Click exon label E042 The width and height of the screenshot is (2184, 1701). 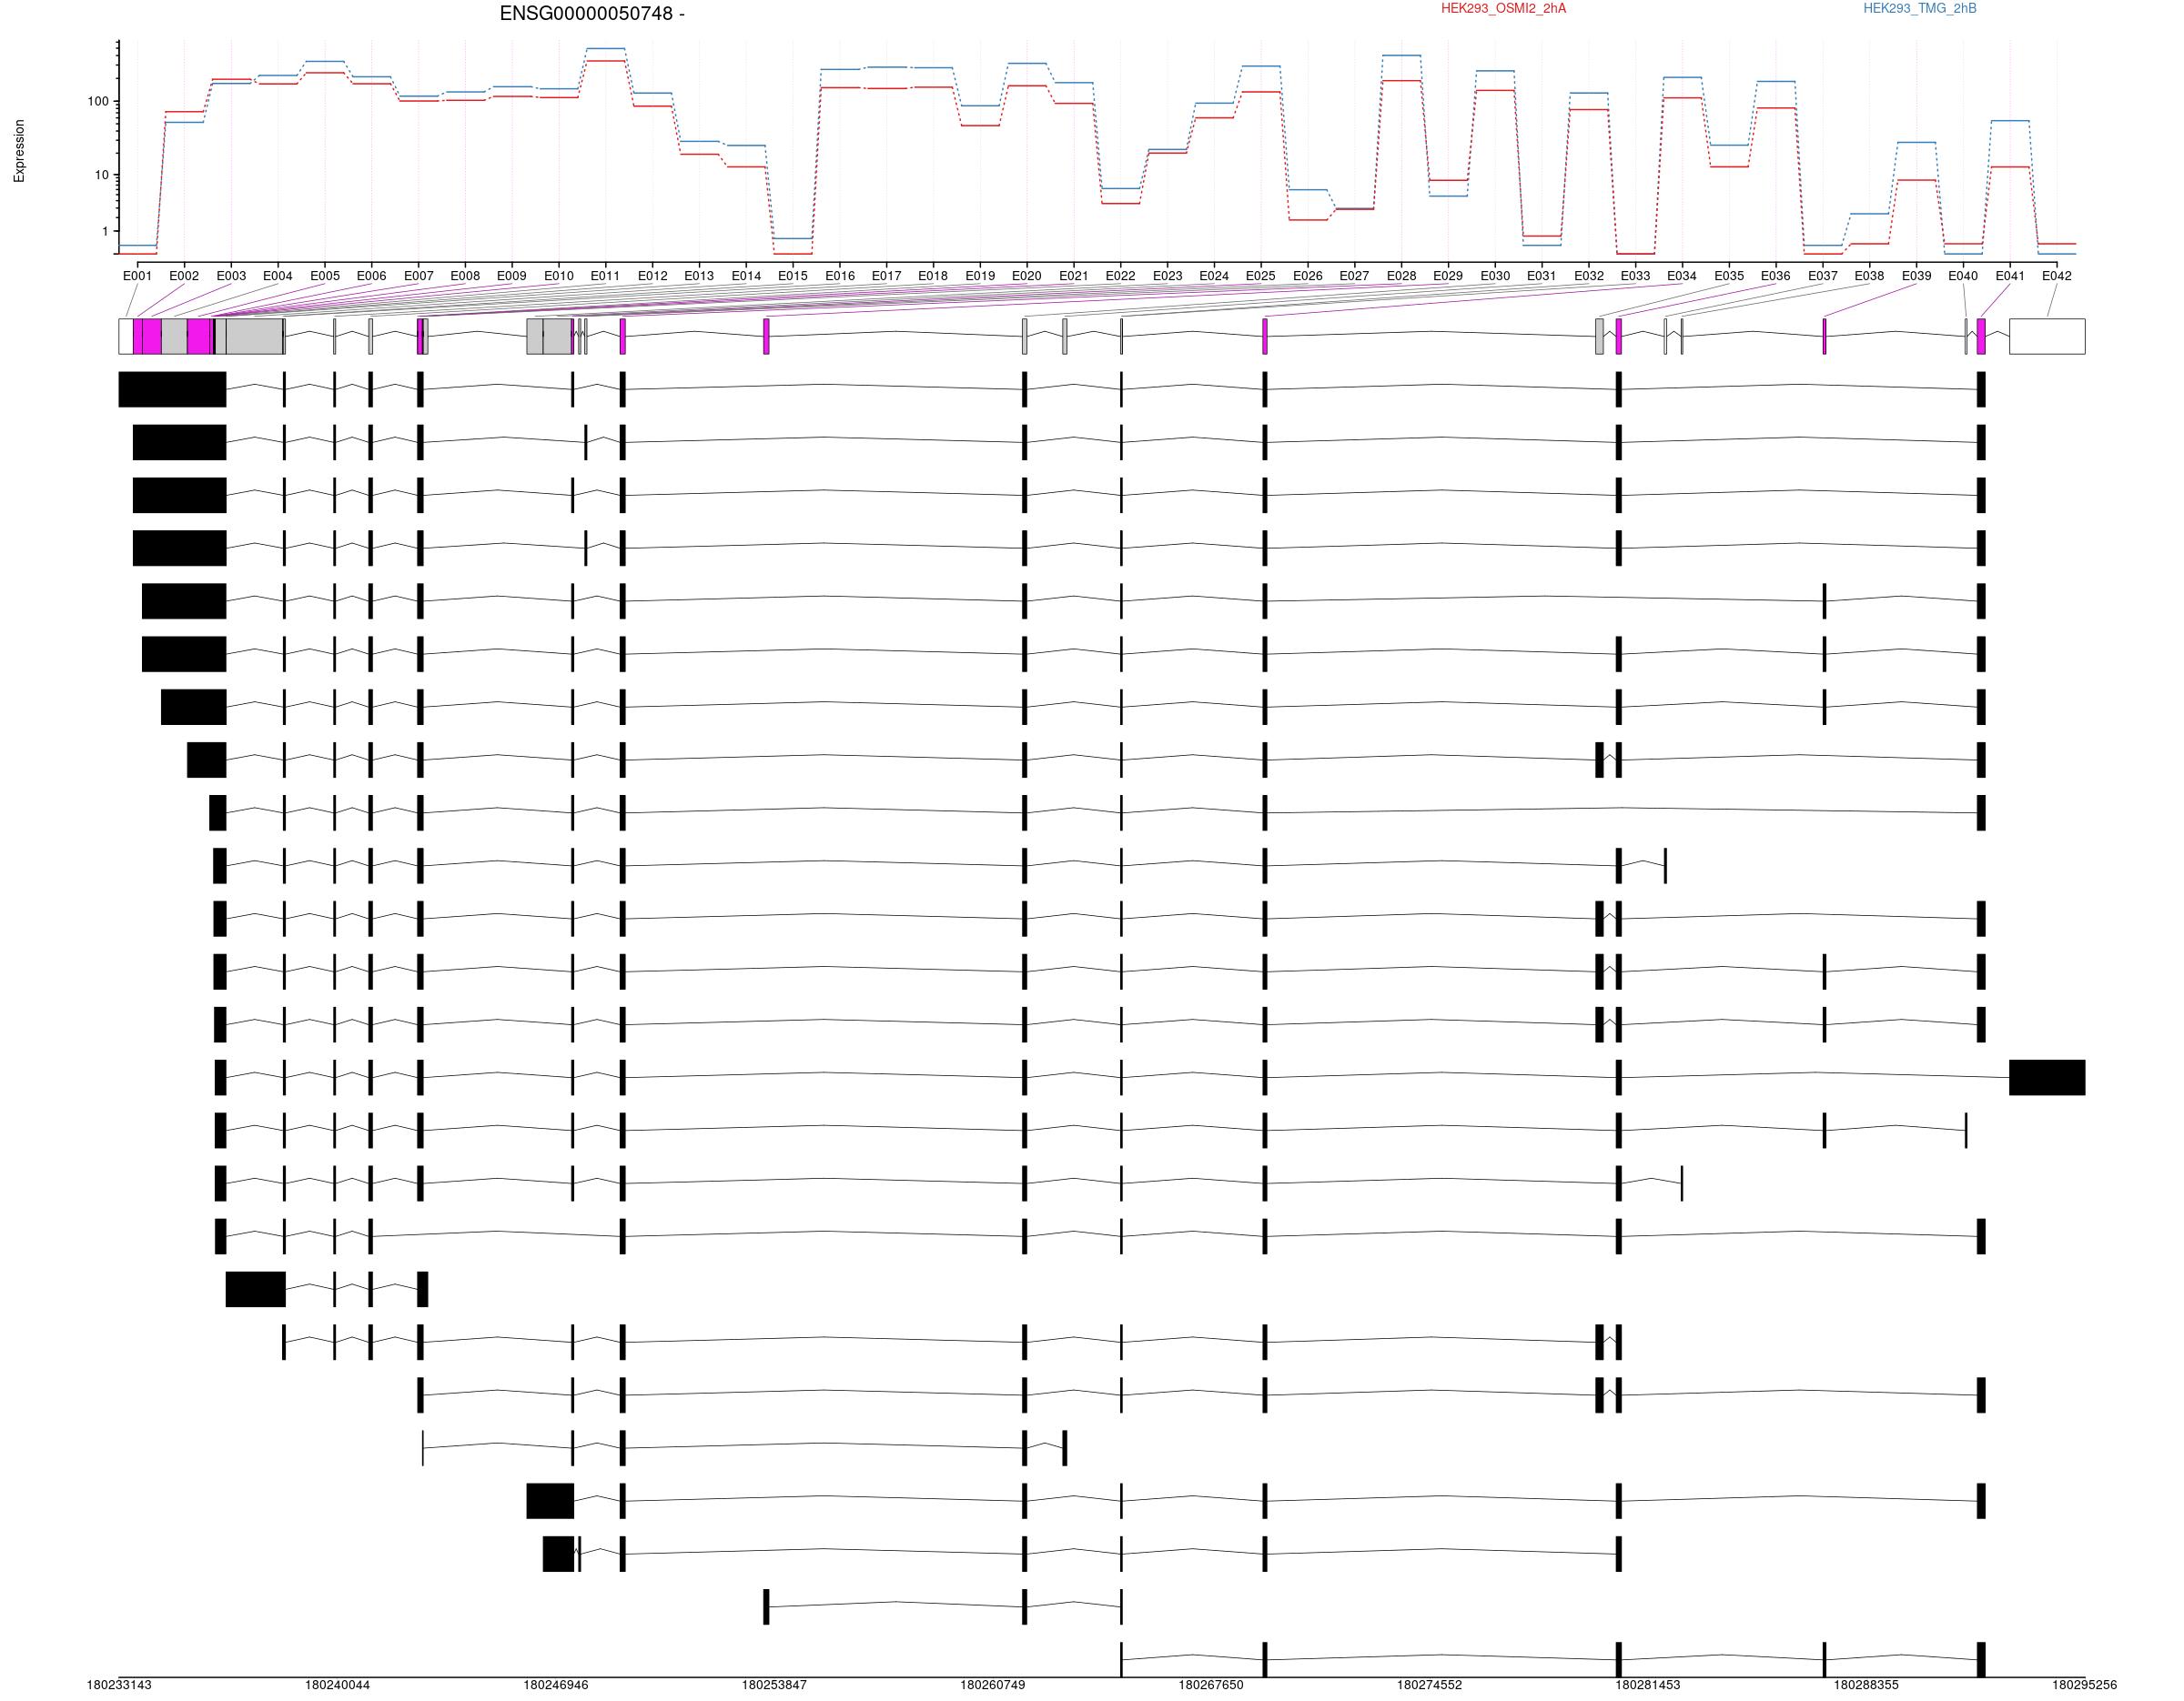[2057, 276]
